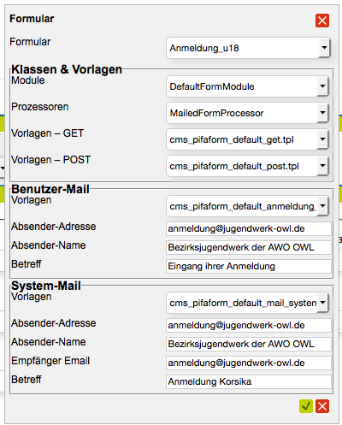Viewport: 342px width, 425px height.
Task: Open the Vorlagen – POST template dropdown
Action: click(247, 166)
